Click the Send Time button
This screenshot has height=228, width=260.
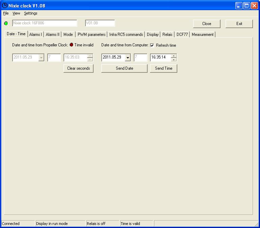(x=163, y=68)
